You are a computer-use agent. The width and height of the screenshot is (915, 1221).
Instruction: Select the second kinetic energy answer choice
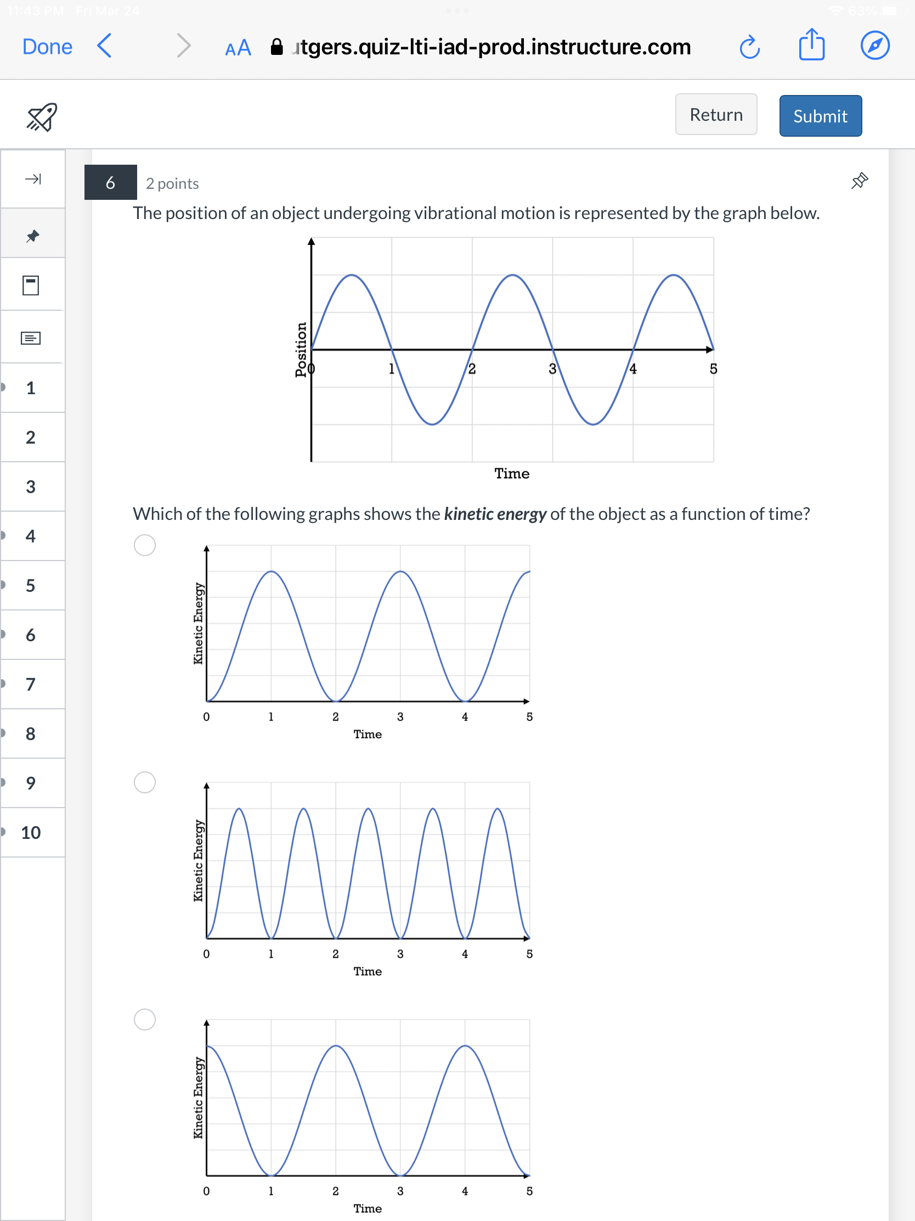coord(144,782)
